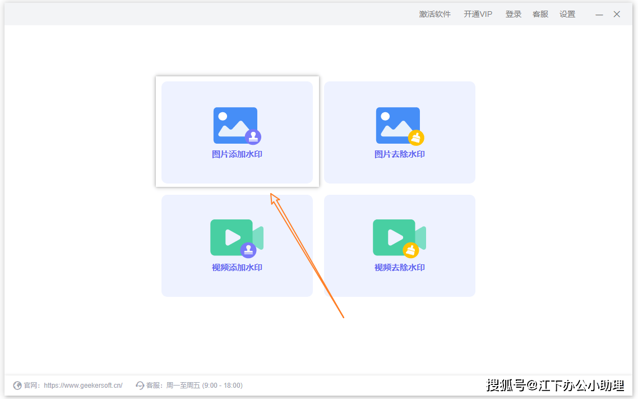Click yellow brush badge on image removal icon
This screenshot has width=638, height=399.
[416, 137]
